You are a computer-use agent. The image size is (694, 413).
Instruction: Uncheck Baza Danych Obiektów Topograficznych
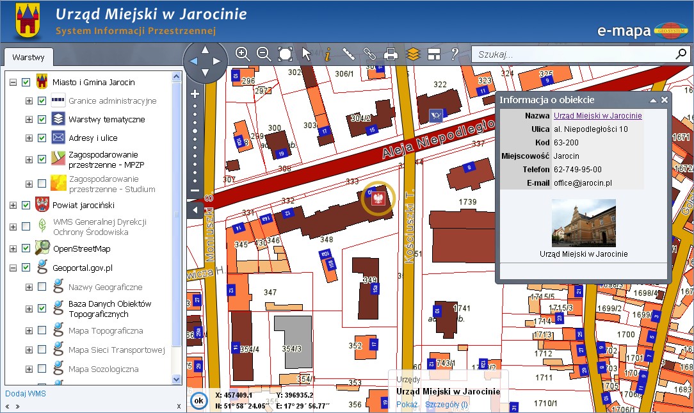pyautogui.click(x=42, y=309)
